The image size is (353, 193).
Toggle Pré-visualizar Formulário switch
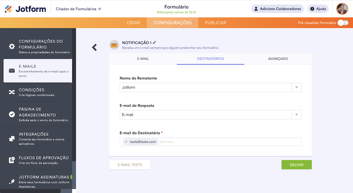pos(343,23)
